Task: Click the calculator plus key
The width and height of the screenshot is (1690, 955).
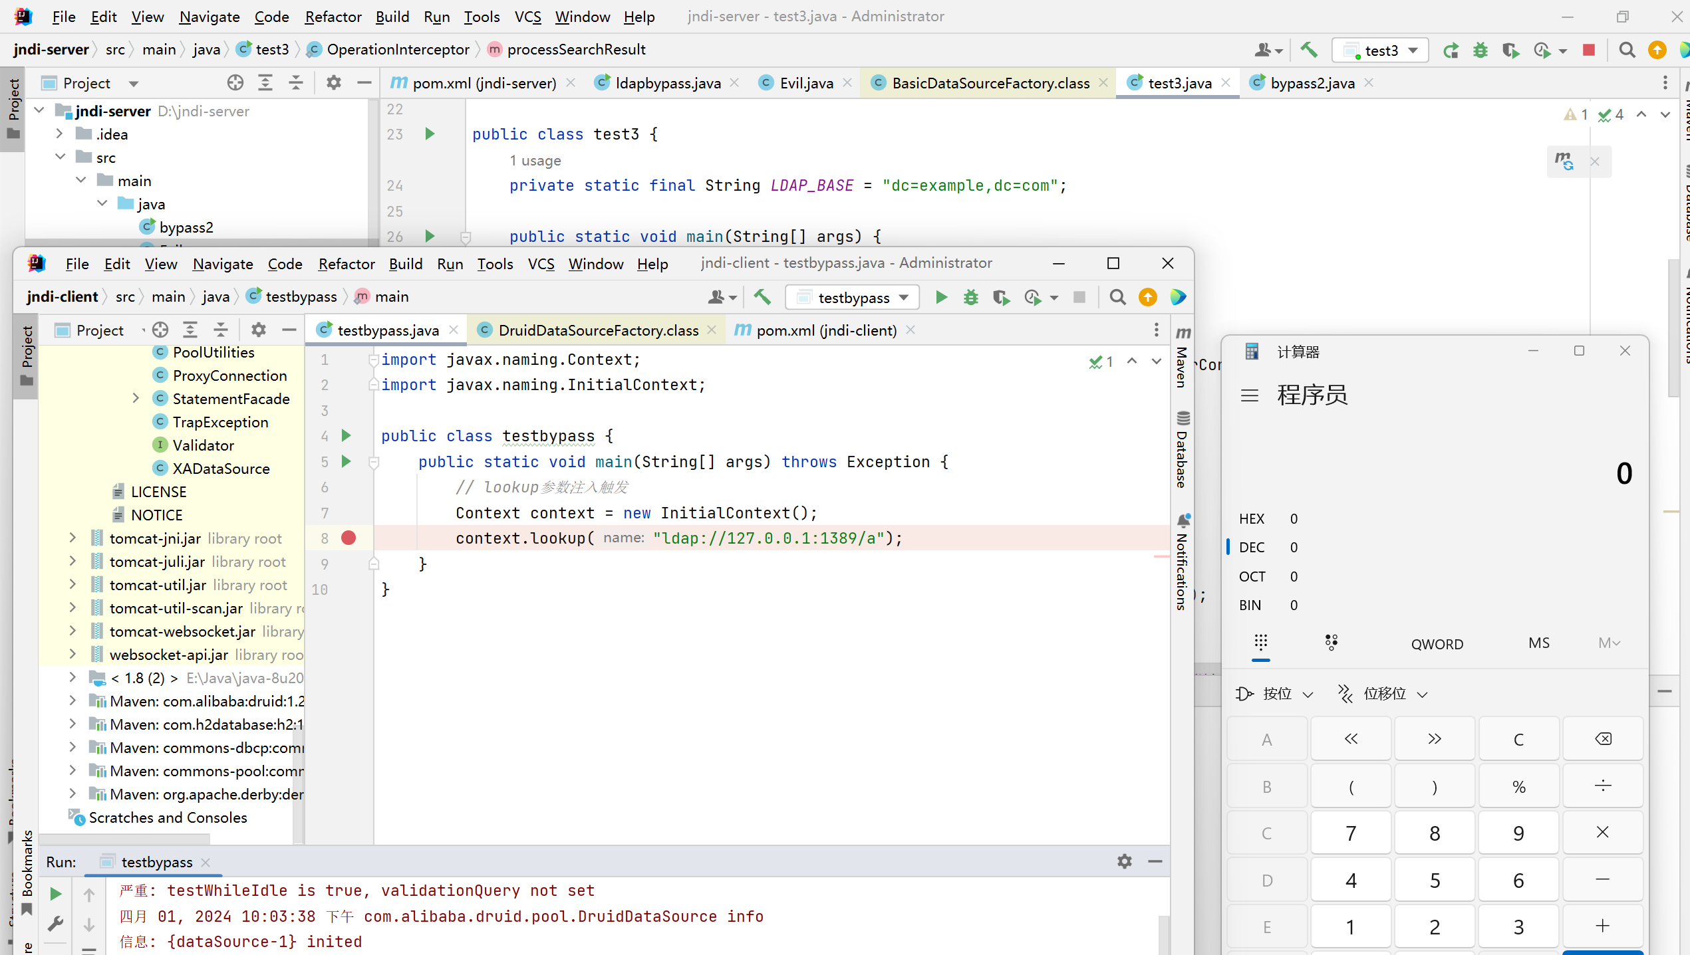Action: pyautogui.click(x=1603, y=926)
